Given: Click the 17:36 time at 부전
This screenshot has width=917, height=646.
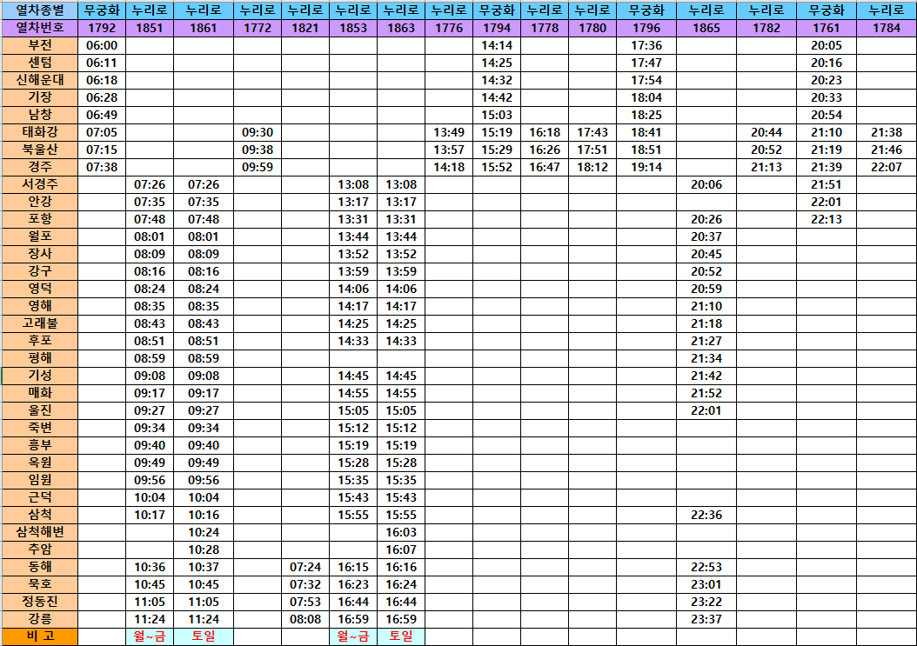Looking at the screenshot, I should pyautogui.click(x=646, y=45).
